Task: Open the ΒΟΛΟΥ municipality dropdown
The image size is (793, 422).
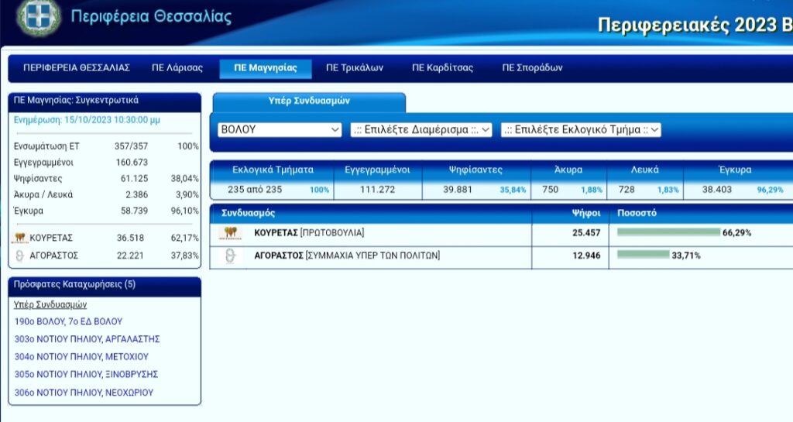Action: [x=279, y=129]
